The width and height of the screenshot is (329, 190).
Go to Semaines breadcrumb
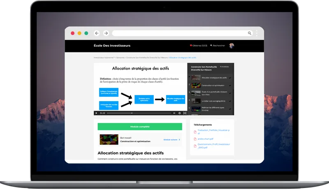coord(120,57)
